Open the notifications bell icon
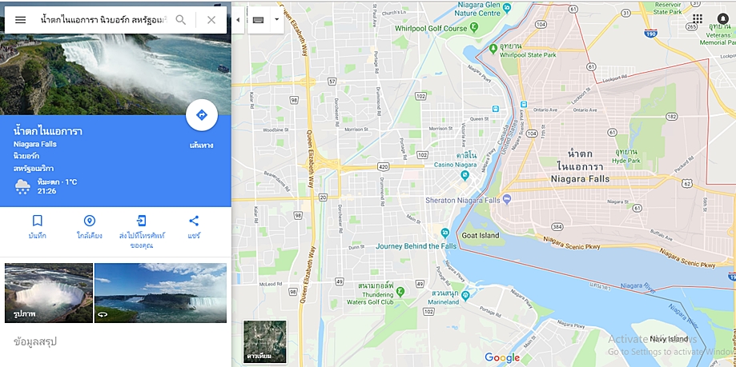736x367 pixels. (723, 18)
